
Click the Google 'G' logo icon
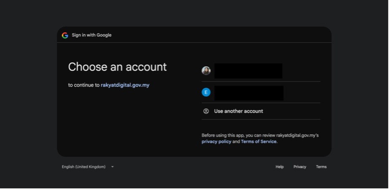click(65, 35)
